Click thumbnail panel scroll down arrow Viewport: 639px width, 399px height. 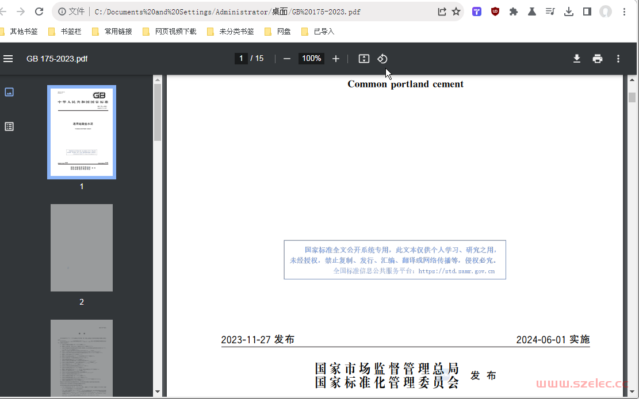point(158,392)
